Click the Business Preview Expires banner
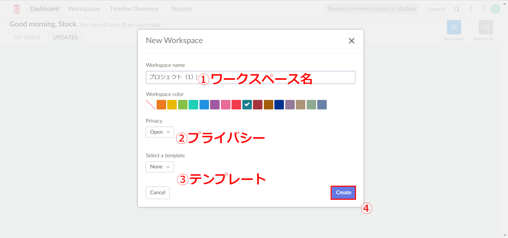508x238 pixels. (372, 9)
